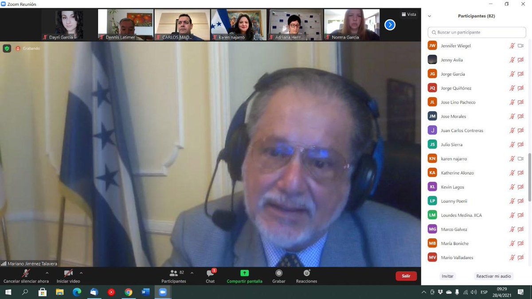Click Jorge Quiñónez's muted microphone icon
This screenshot has height=299, width=532.
512,88
